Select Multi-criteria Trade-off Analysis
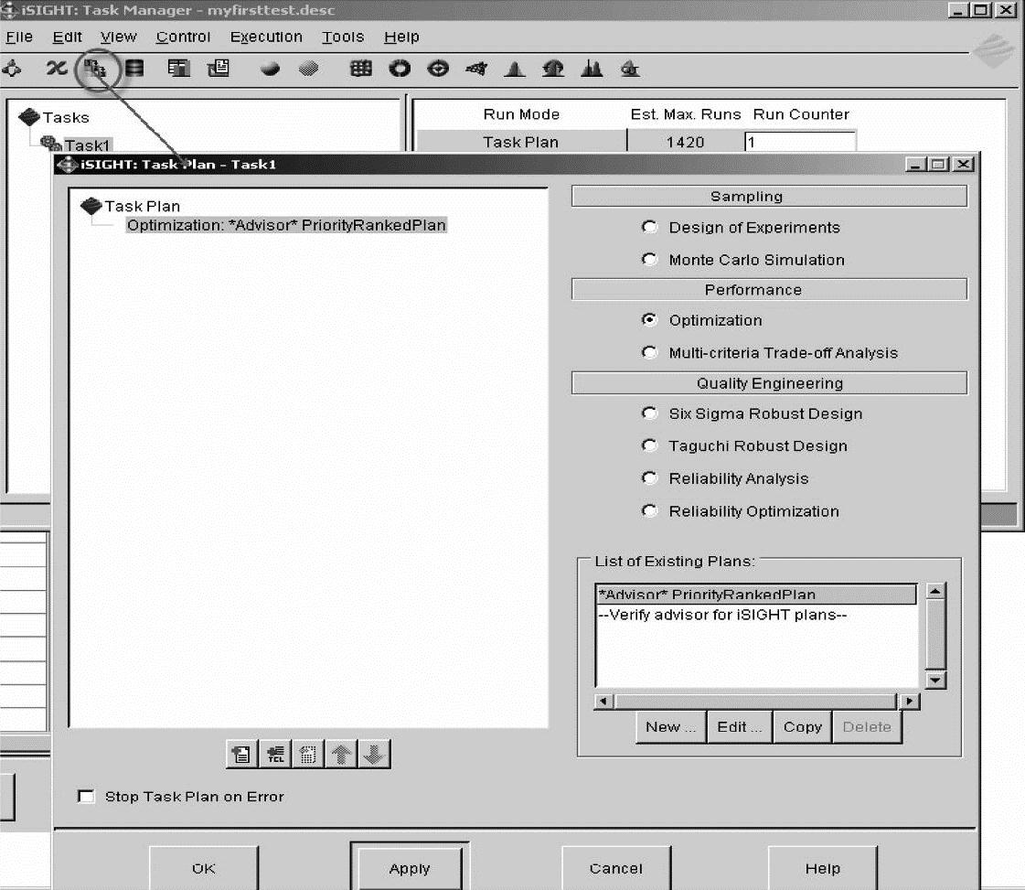 (x=649, y=352)
